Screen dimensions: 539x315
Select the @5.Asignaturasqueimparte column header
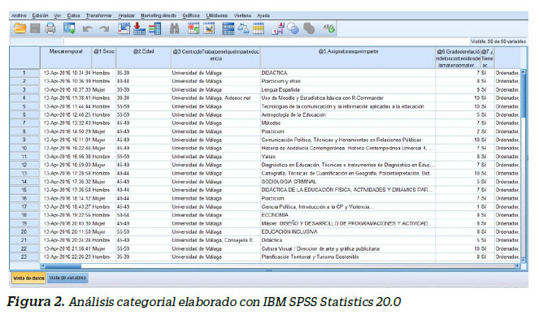click(x=348, y=58)
